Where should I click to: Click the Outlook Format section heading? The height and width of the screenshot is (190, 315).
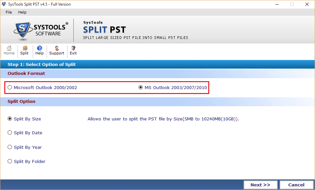coord(26,73)
